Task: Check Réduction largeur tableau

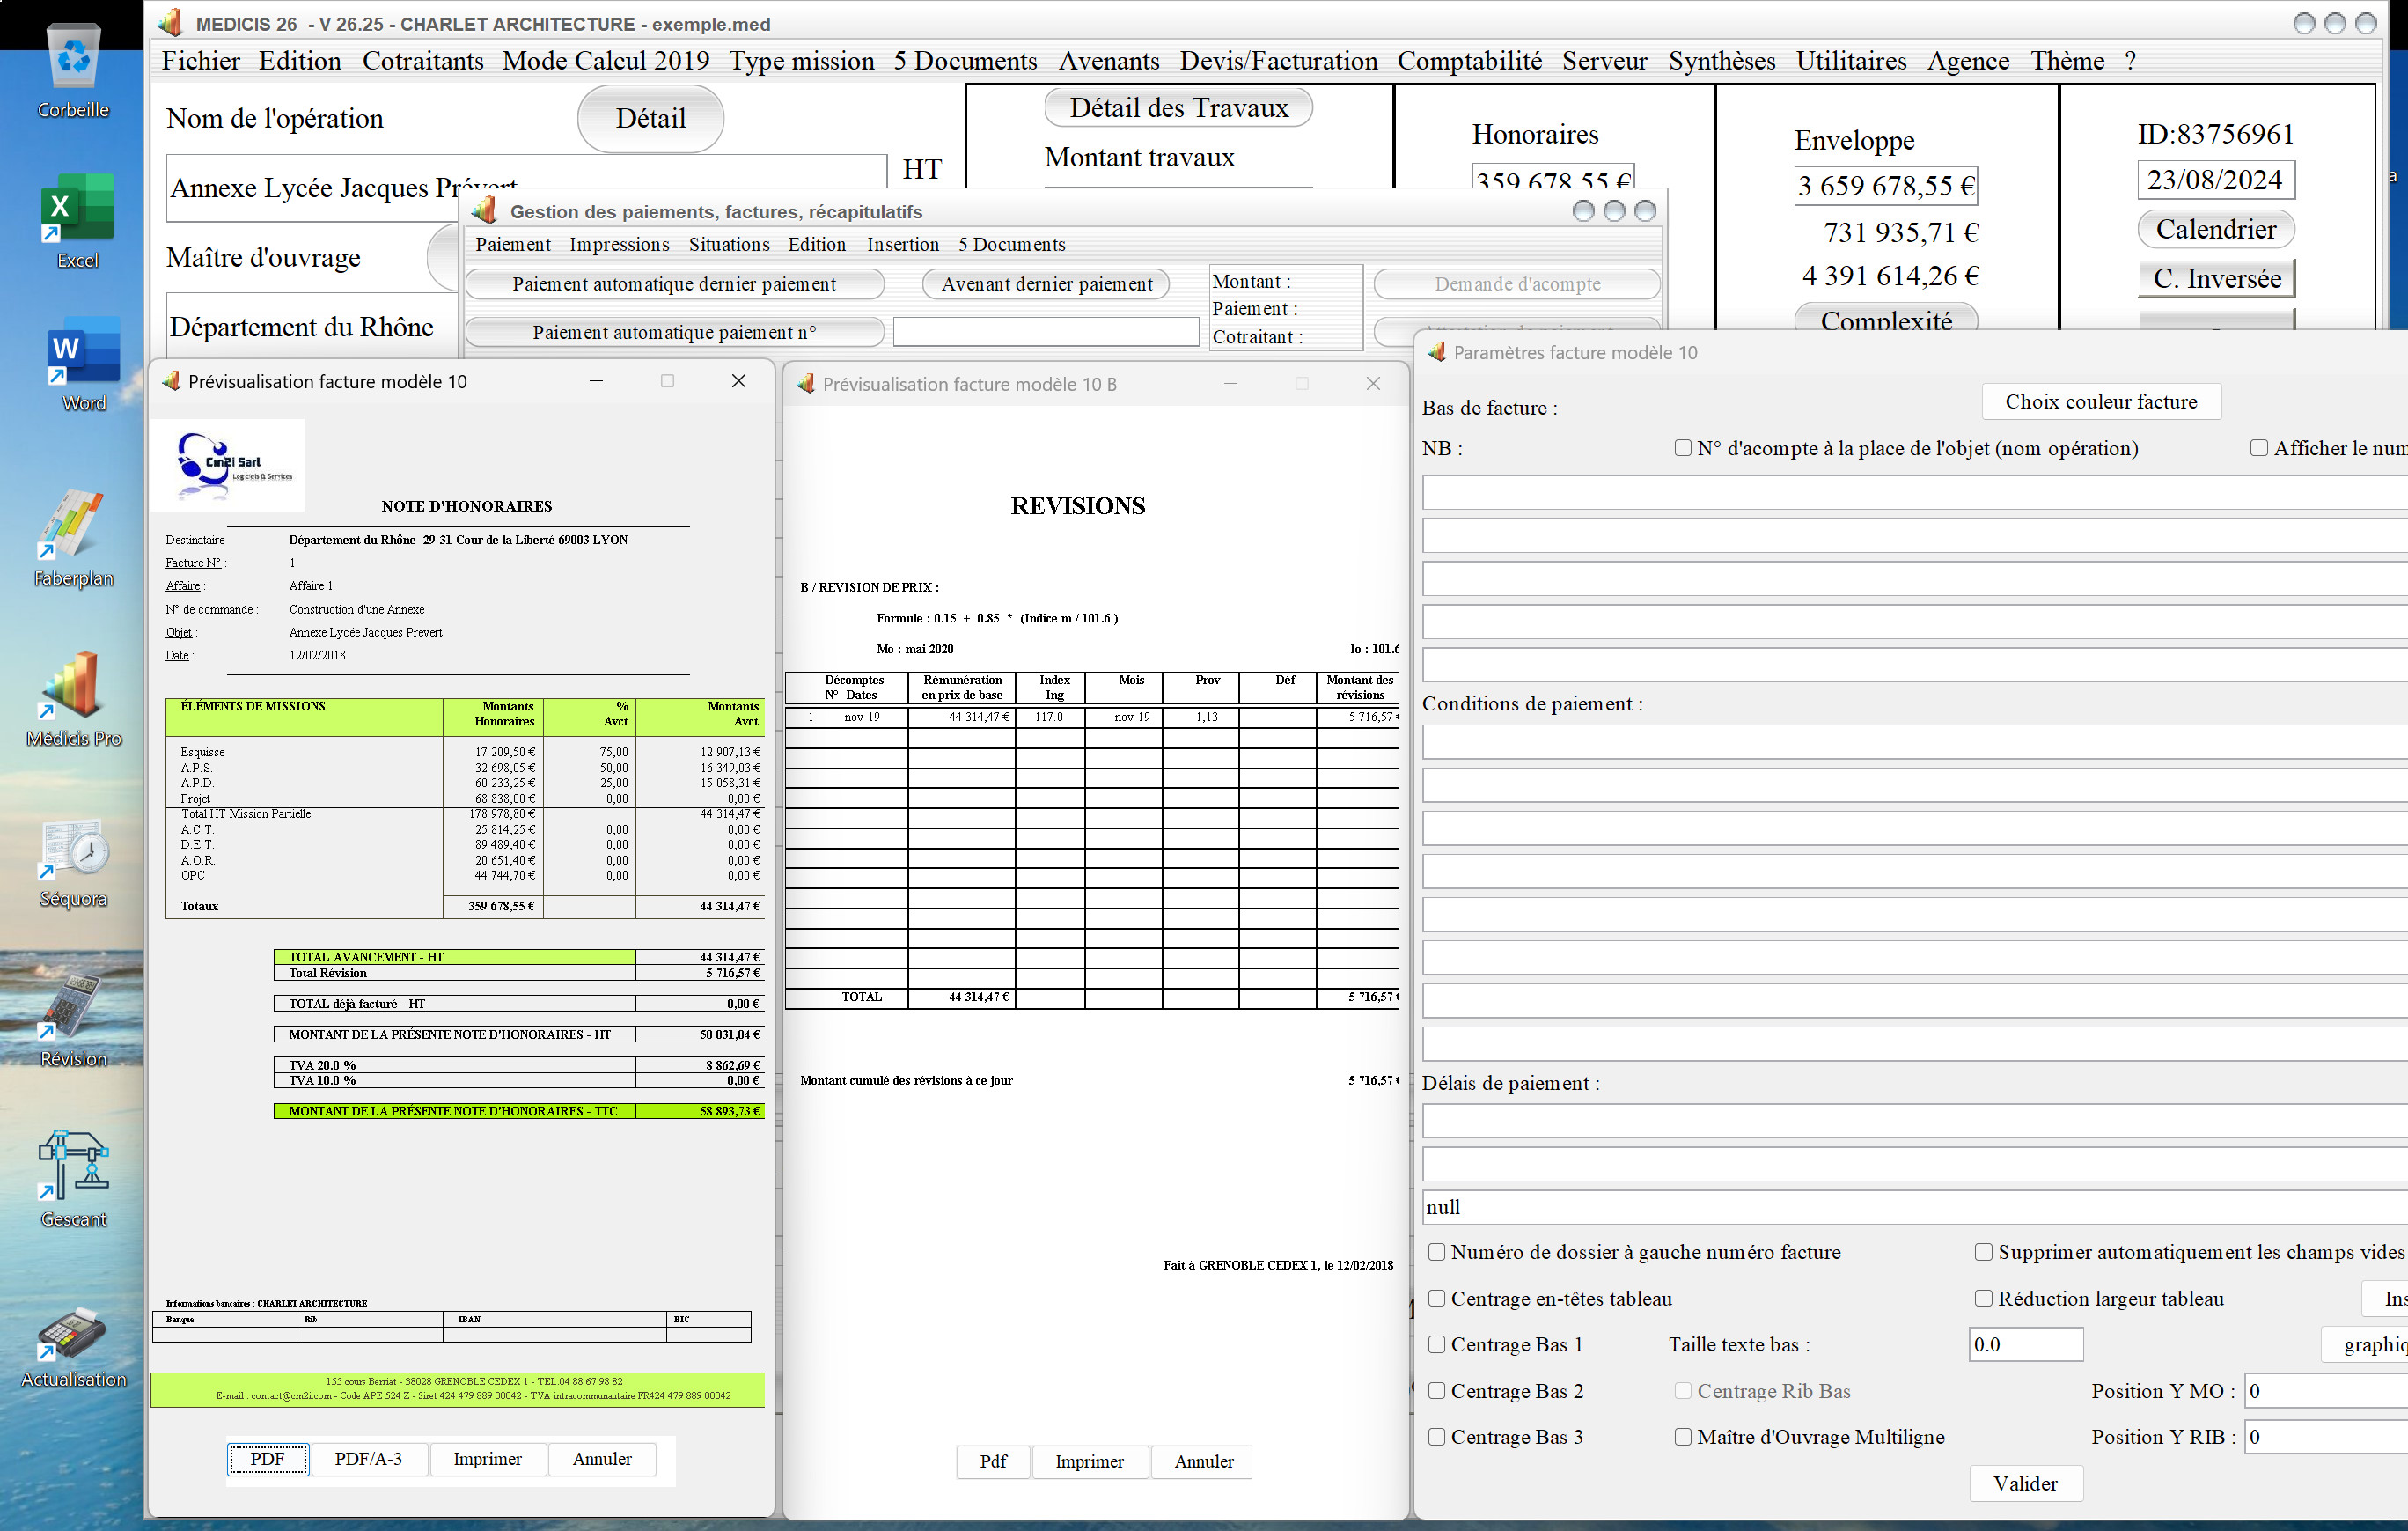Action: pyautogui.click(x=1984, y=1298)
